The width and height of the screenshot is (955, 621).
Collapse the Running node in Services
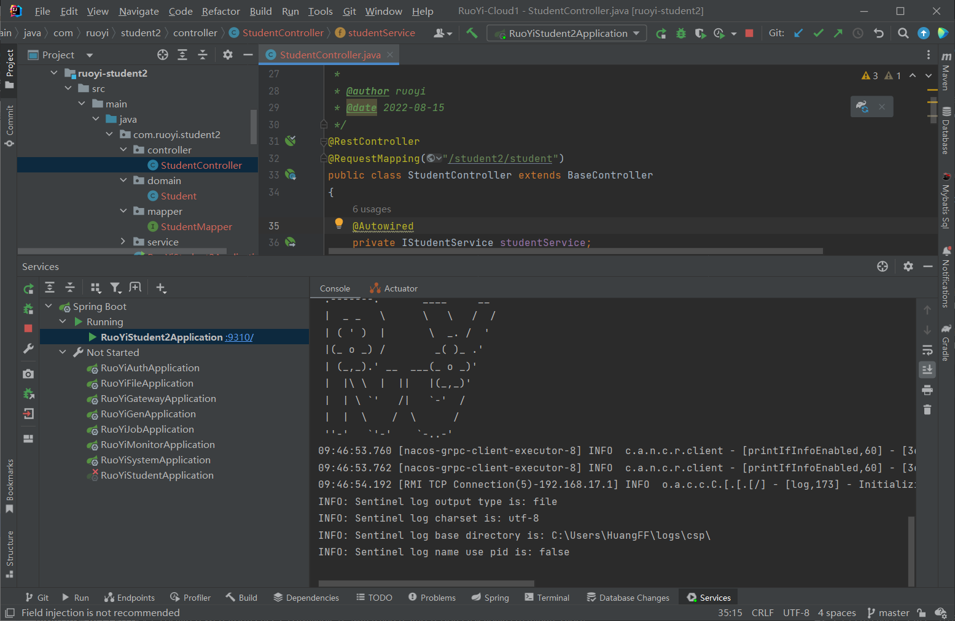pyautogui.click(x=63, y=322)
